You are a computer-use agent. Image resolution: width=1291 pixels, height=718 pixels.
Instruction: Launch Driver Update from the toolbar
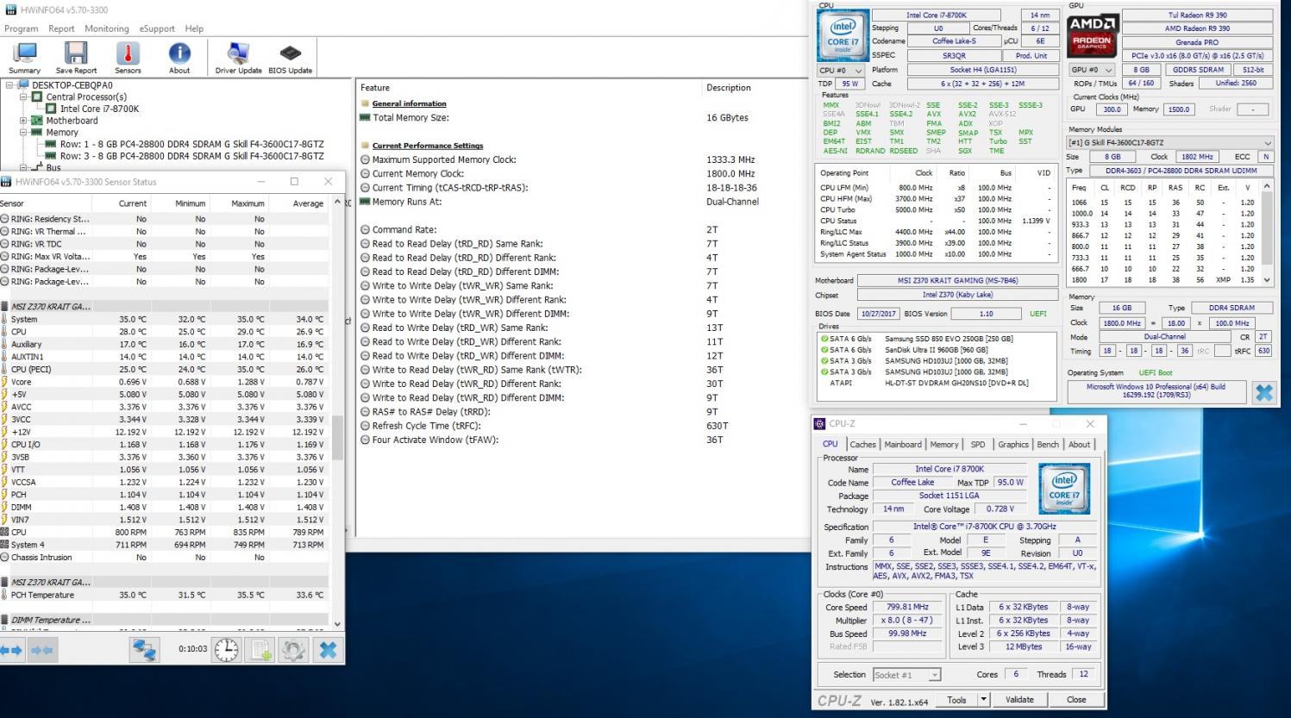tap(238, 58)
